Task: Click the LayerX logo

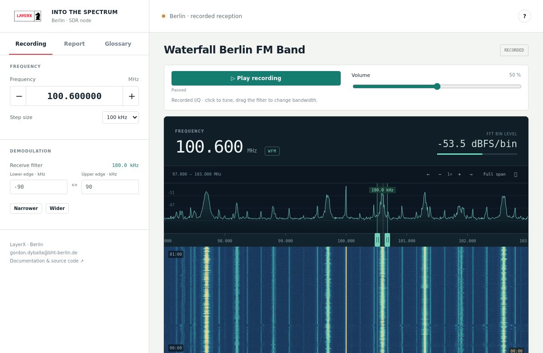Action: 28,16
